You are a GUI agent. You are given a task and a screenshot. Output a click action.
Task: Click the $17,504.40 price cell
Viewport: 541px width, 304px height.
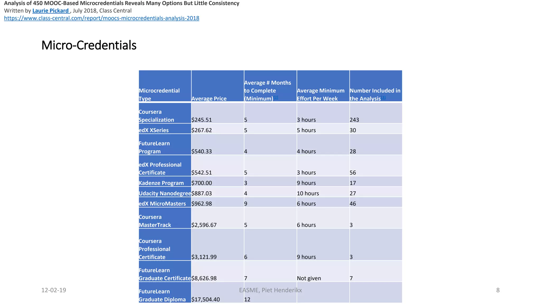coord(218,292)
